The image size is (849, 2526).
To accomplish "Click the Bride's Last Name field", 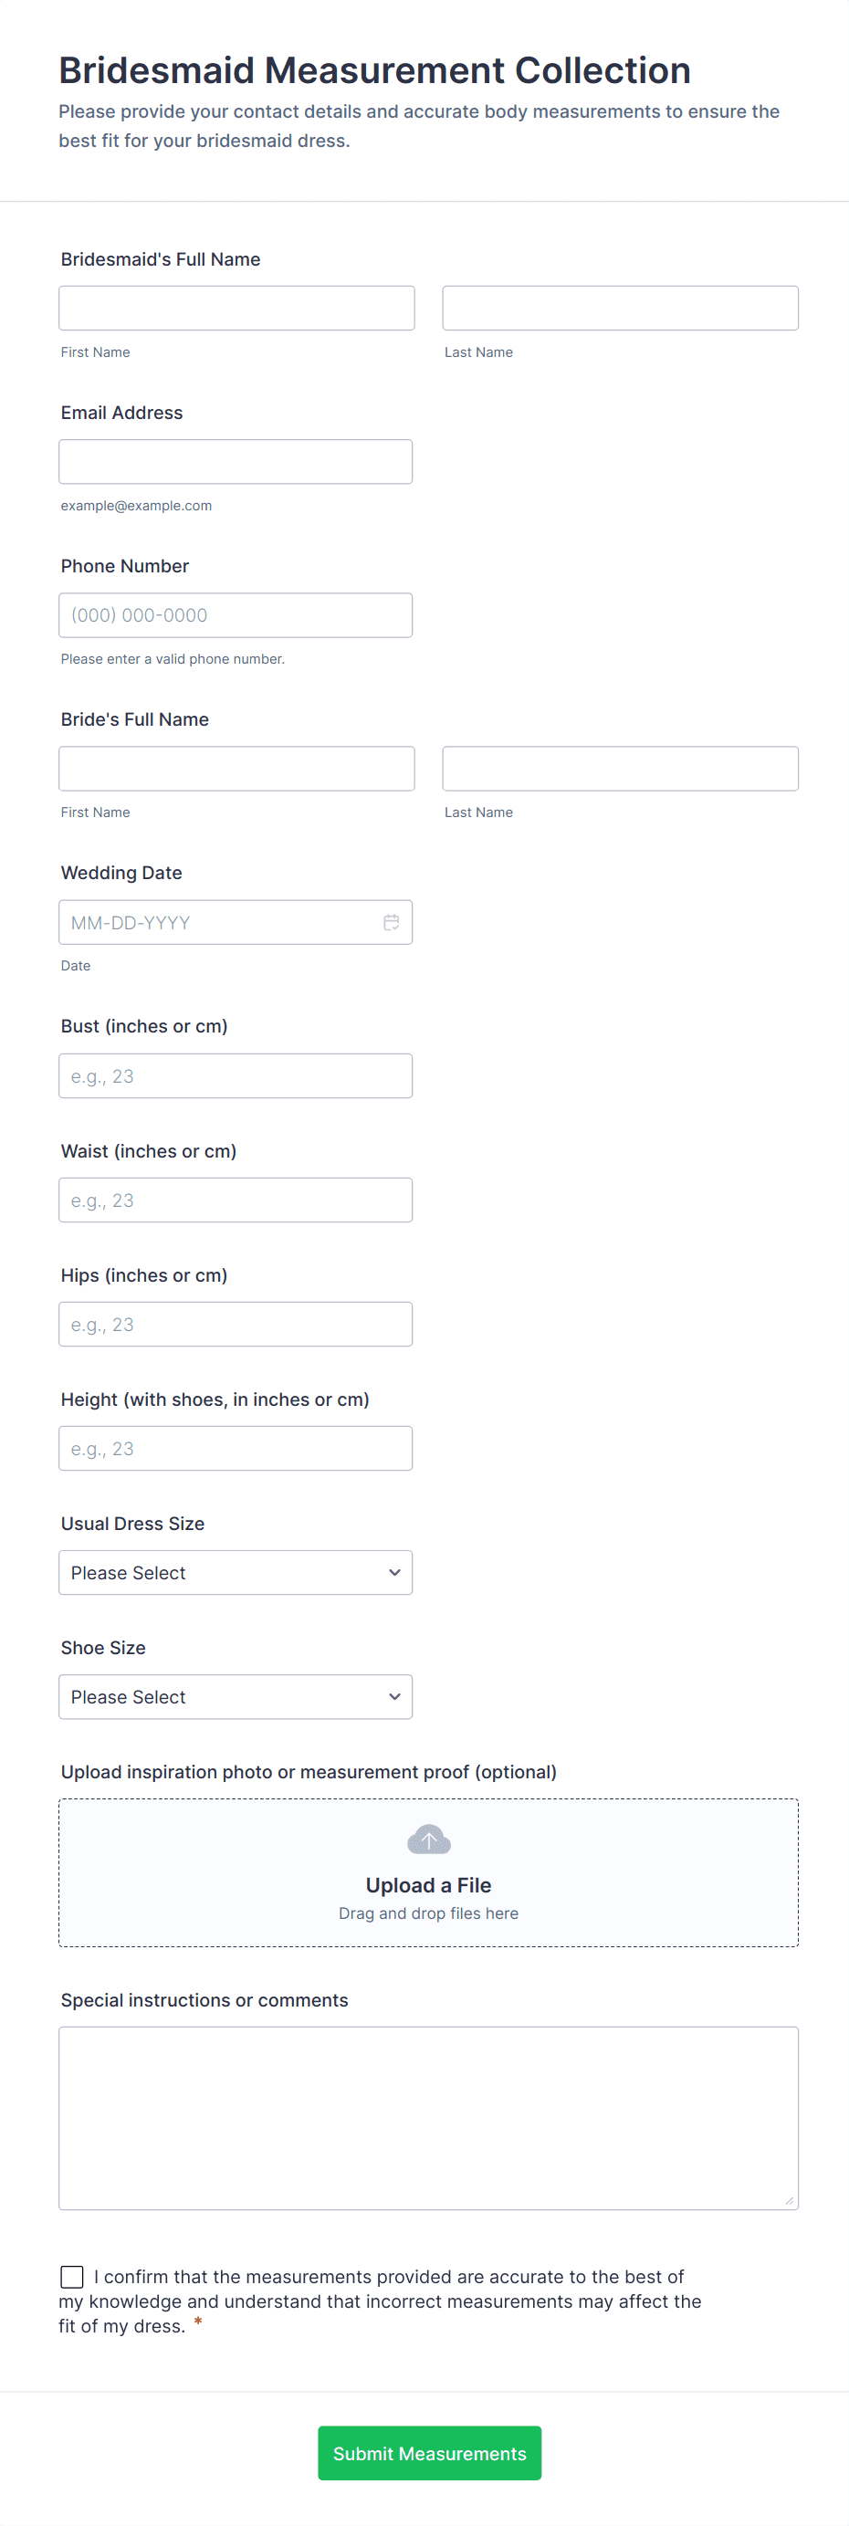I will tap(620, 769).
